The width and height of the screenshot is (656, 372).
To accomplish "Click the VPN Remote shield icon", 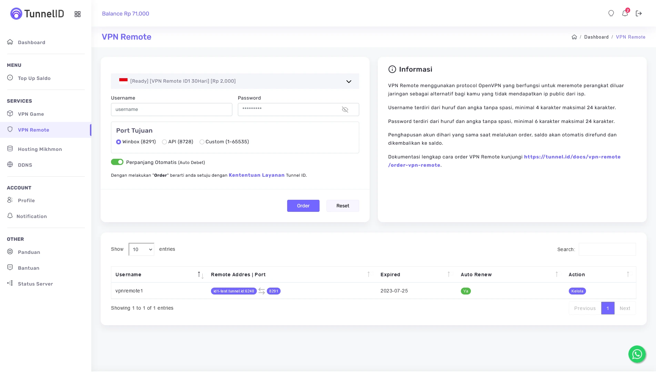I will click(x=10, y=130).
